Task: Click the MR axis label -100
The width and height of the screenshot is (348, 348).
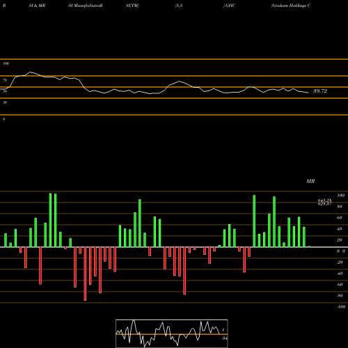Action: (341, 307)
